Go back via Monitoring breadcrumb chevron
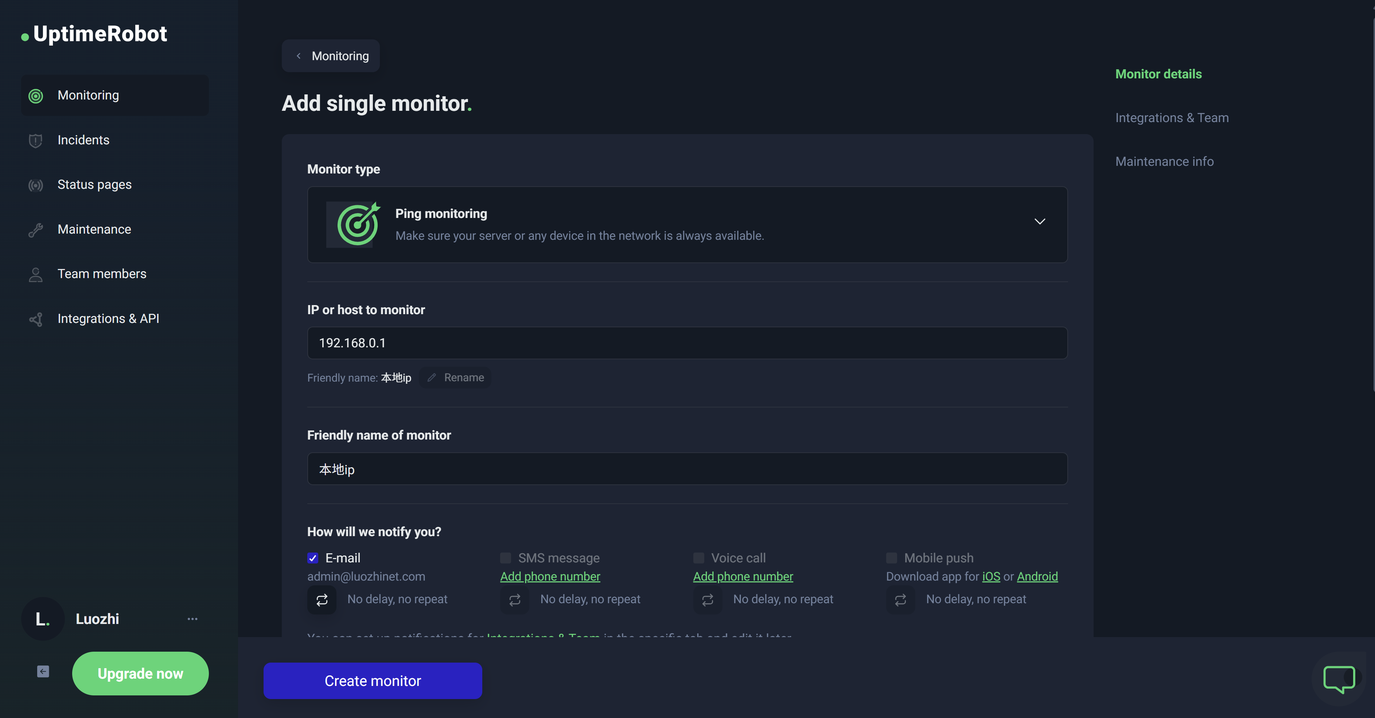The width and height of the screenshot is (1375, 718). 299,56
